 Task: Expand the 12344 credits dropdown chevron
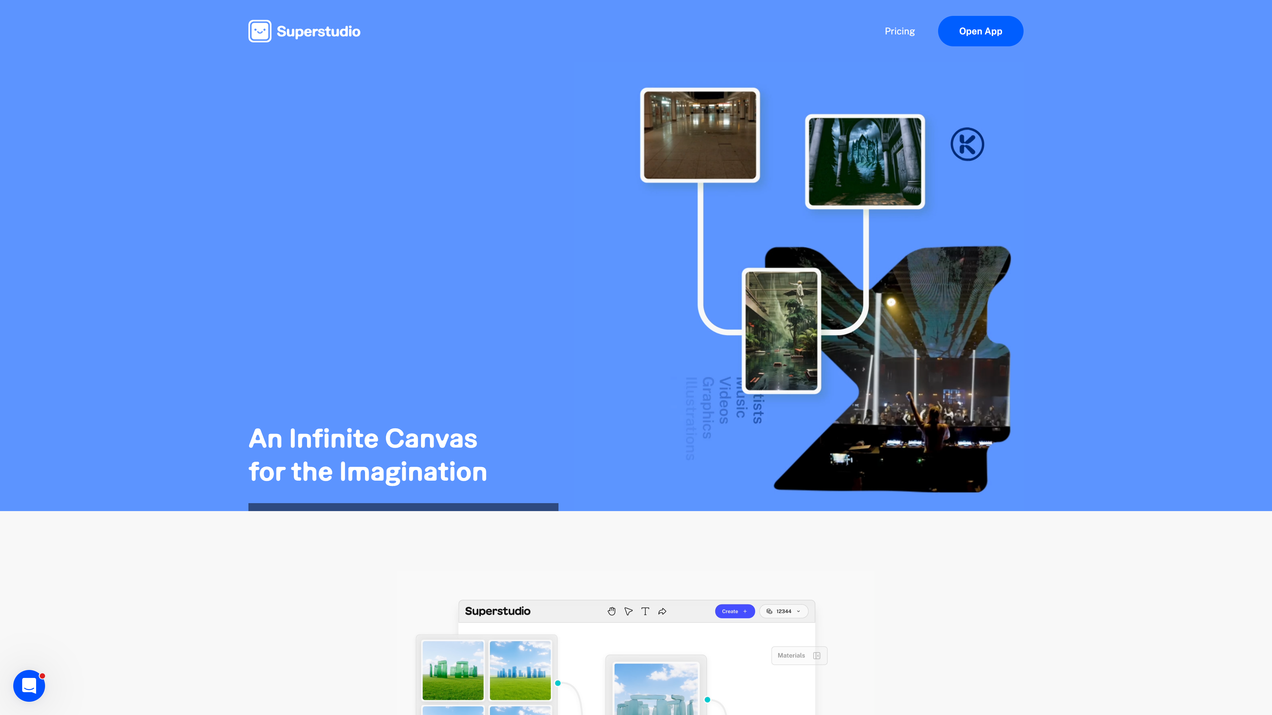798,611
